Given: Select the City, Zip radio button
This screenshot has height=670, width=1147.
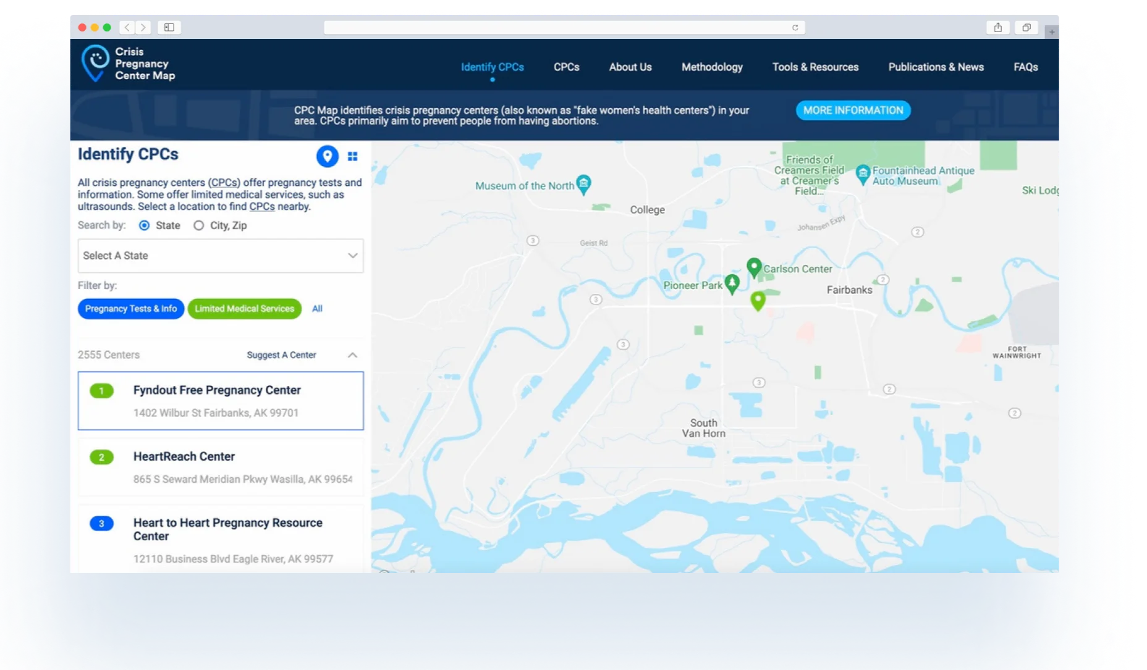Looking at the screenshot, I should [x=198, y=225].
